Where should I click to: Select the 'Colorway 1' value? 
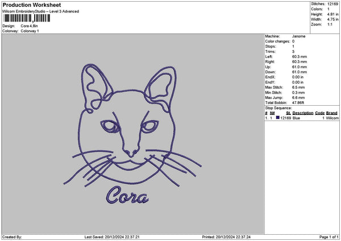click(x=30, y=31)
